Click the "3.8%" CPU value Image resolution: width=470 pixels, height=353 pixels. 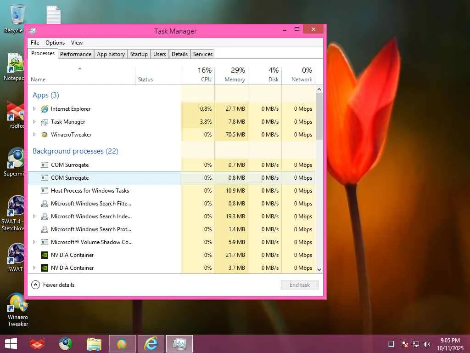[x=206, y=122]
